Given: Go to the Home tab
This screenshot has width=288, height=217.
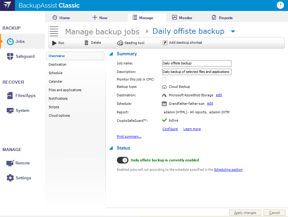Looking at the screenshot, I should (61, 18).
